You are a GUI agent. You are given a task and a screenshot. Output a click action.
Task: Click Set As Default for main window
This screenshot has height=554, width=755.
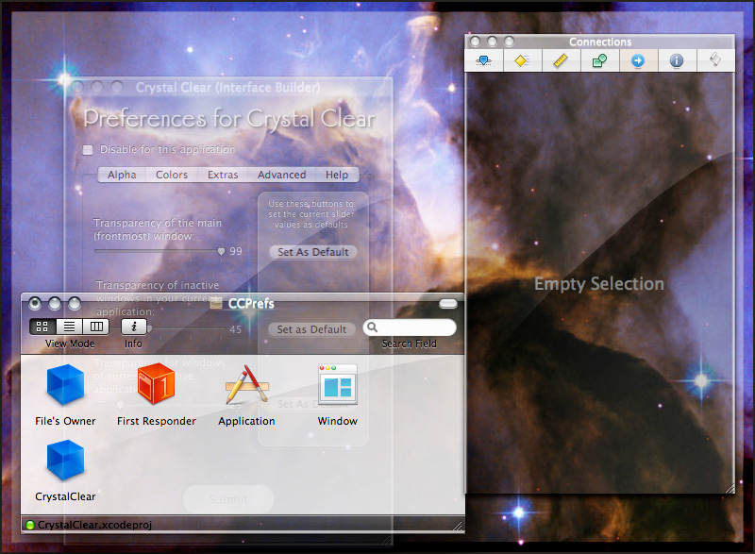pos(313,252)
